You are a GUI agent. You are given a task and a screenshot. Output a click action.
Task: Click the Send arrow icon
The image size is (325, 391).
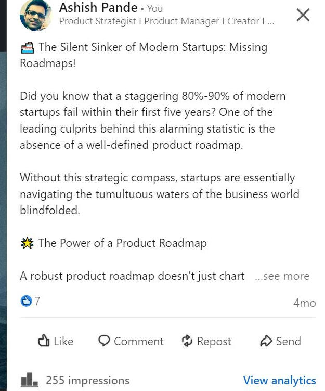click(266, 341)
